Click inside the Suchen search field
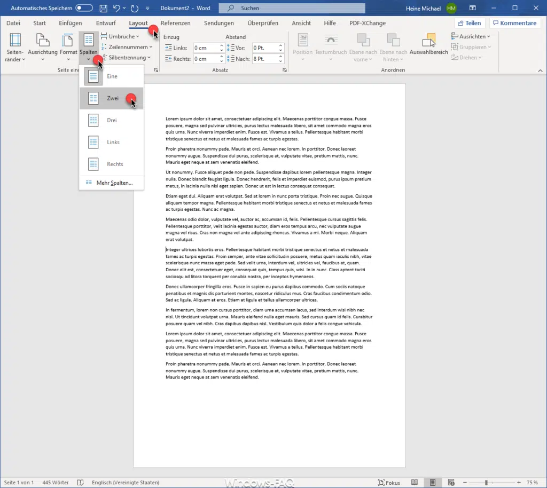Image resolution: width=547 pixels, height=488 pixels. [x=292, y=8]
